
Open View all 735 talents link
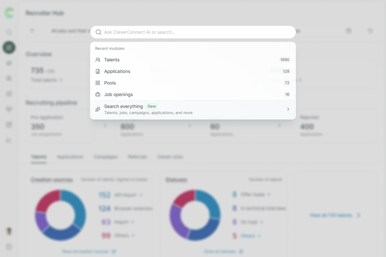pyautogui.click(x=335, y=215)
